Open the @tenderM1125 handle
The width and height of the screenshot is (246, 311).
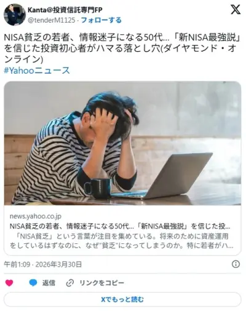point(51,20)
